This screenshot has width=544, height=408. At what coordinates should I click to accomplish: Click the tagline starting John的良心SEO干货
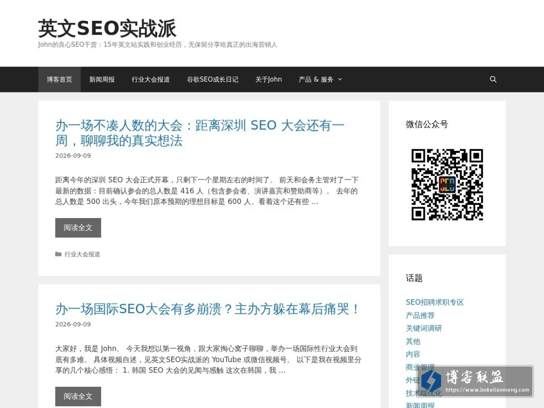(158, 45)
